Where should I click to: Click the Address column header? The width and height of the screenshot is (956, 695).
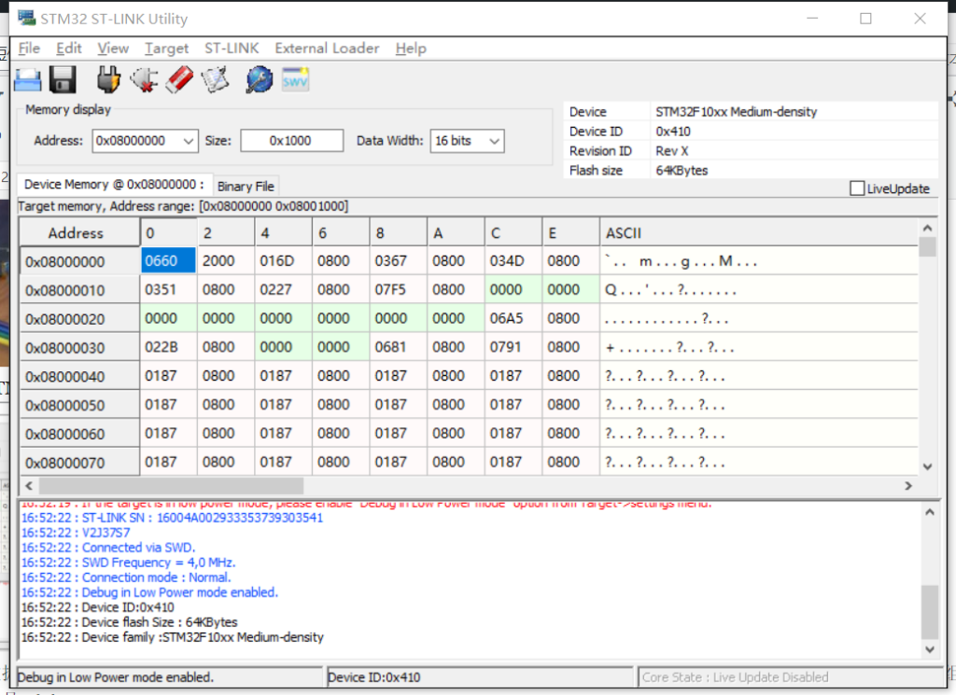[79, 232]
